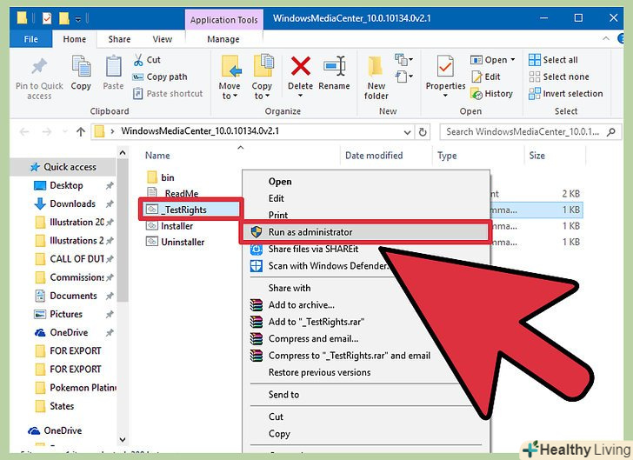Viewport: 633px width, 460px height.
Task: Open the Manage tab
Action: tap(223, 39)
